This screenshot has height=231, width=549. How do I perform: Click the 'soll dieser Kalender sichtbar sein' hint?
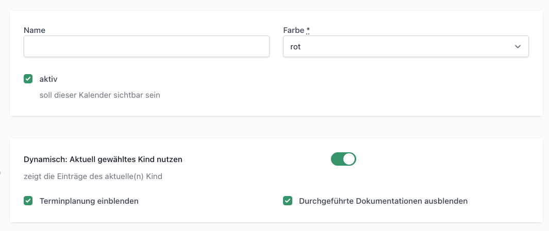click(99, 95)
